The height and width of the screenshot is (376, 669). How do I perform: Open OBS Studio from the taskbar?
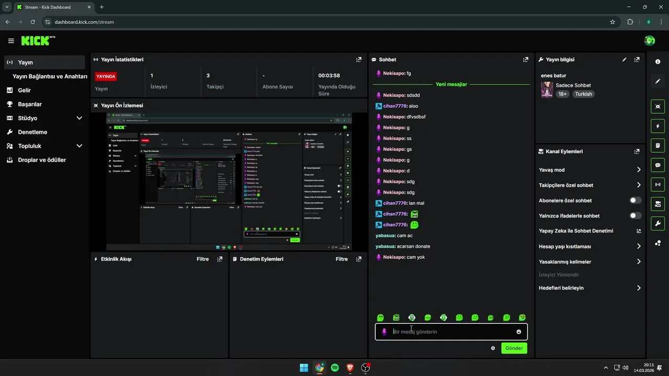coord(366,368)
